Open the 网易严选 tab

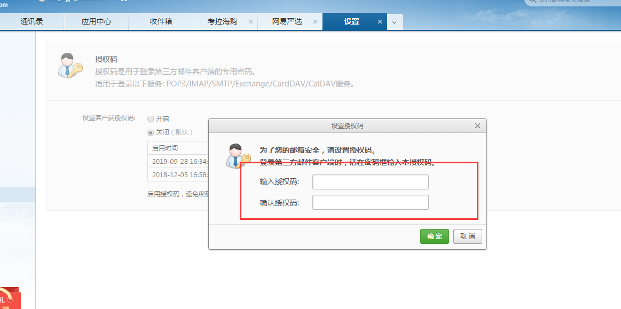[287, 22]
